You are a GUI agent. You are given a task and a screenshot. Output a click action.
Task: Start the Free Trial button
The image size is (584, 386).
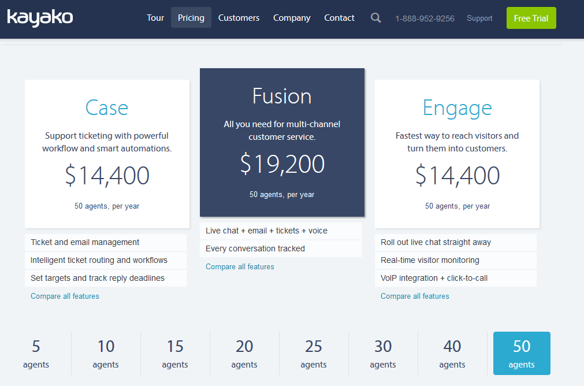531,18
